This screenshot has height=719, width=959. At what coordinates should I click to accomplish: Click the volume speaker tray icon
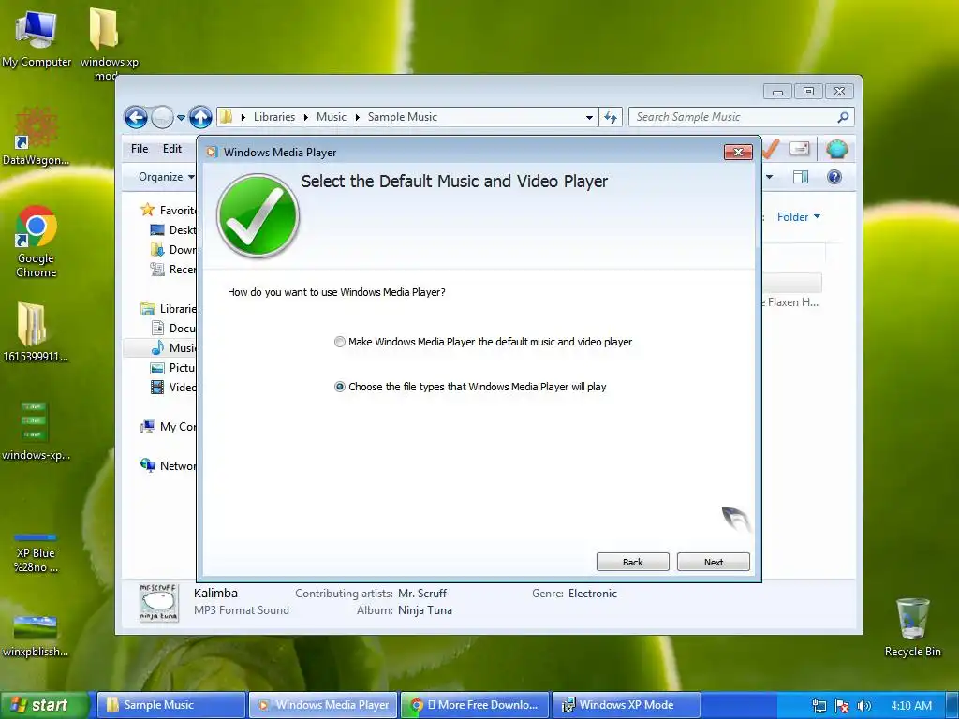point(863,706)
